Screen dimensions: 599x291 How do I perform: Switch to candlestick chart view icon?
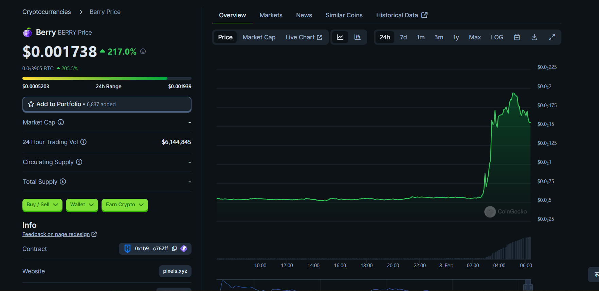[x=358, y=37]
